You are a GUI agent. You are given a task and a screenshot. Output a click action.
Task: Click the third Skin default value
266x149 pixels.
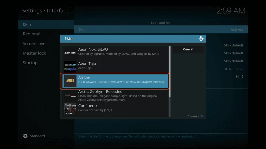pyautogui.click(x=234, y=61)
